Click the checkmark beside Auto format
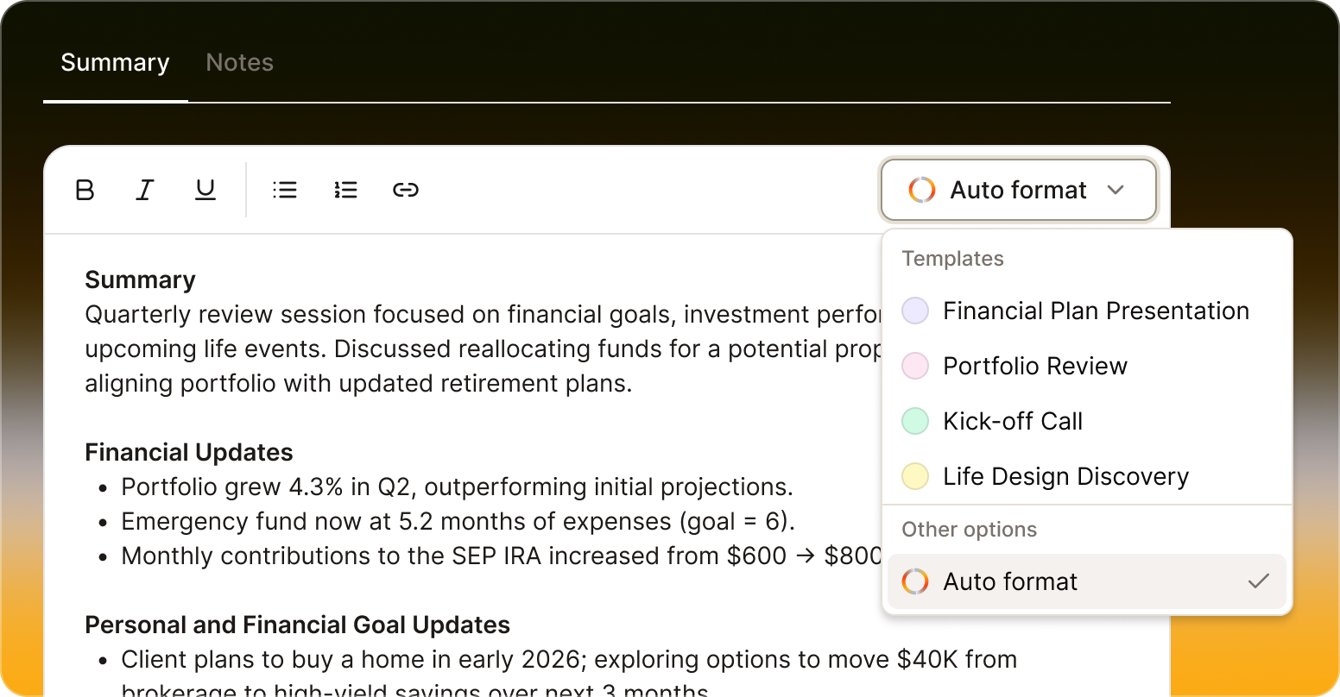1340x697 pixels. click(1259, 581)
